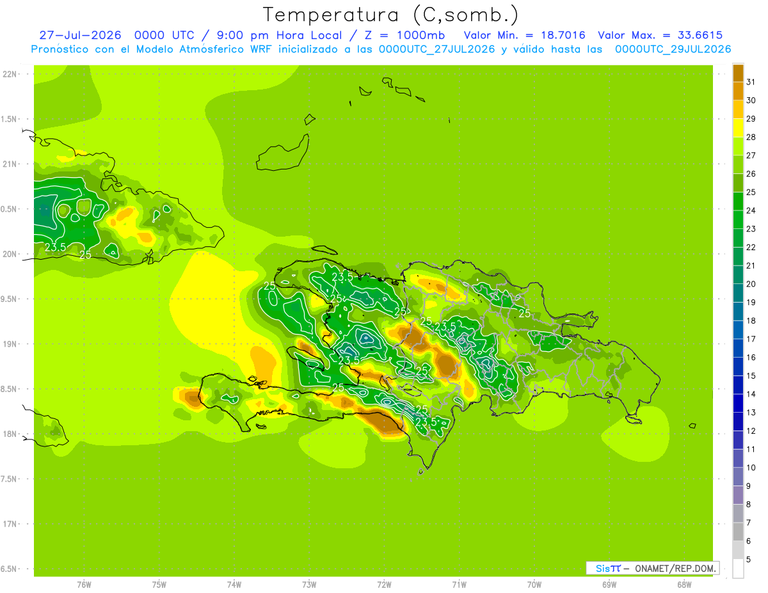The width and height of the screenshot is (768, 593).
Task: Select the date text "27-Jul-2026"
Action: [80, 35]
